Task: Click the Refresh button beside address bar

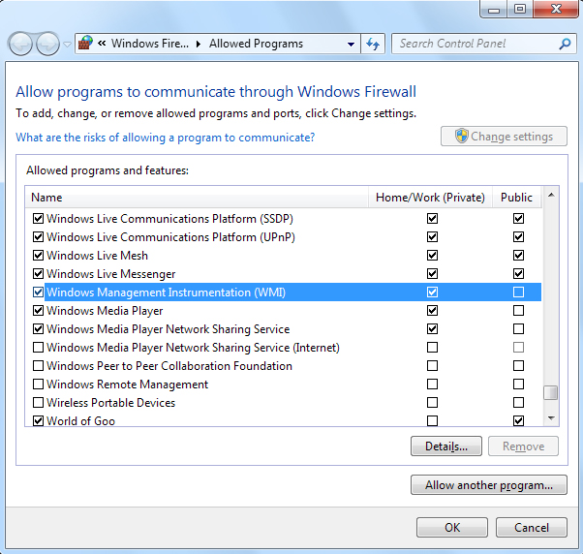Action: click(x=373, y=44)
